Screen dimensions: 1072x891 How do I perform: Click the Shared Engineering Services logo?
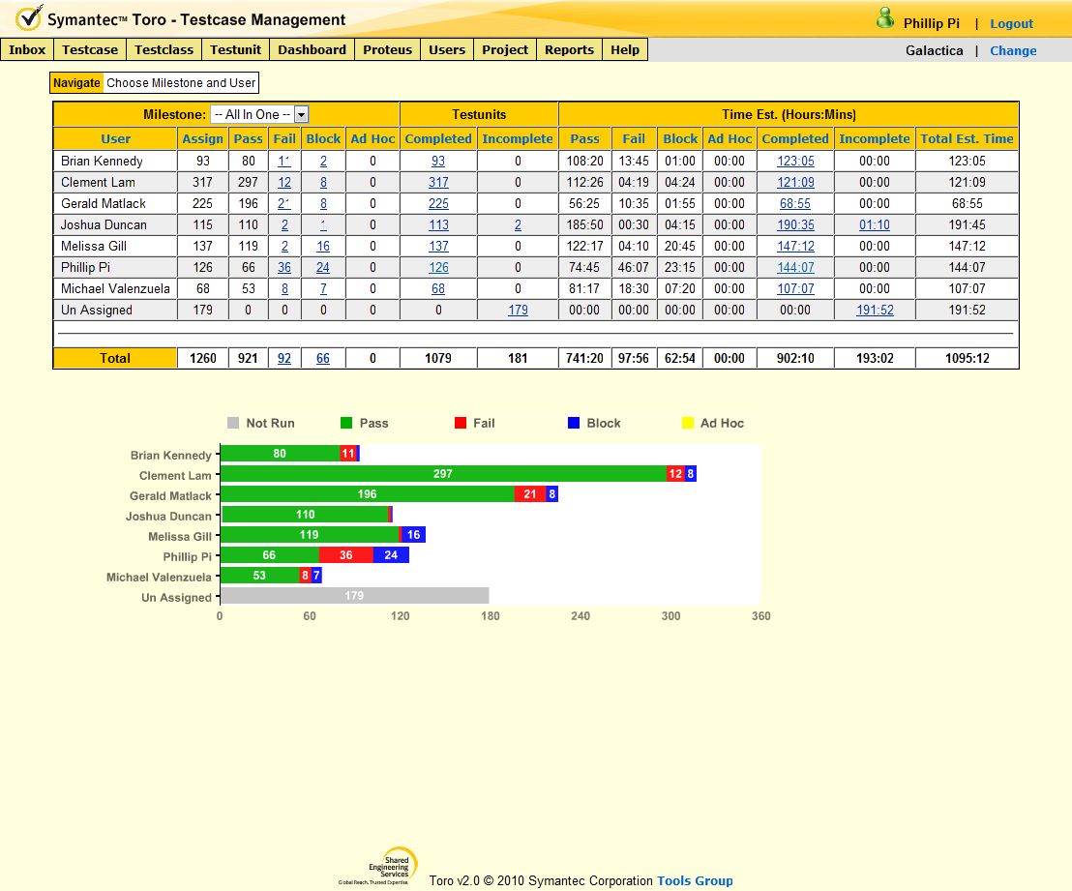(390, 865)
